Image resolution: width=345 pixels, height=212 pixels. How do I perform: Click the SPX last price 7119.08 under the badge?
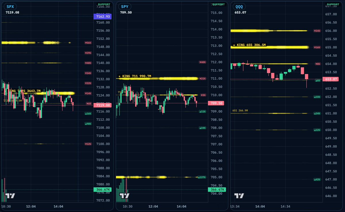(x=12, y=13)
